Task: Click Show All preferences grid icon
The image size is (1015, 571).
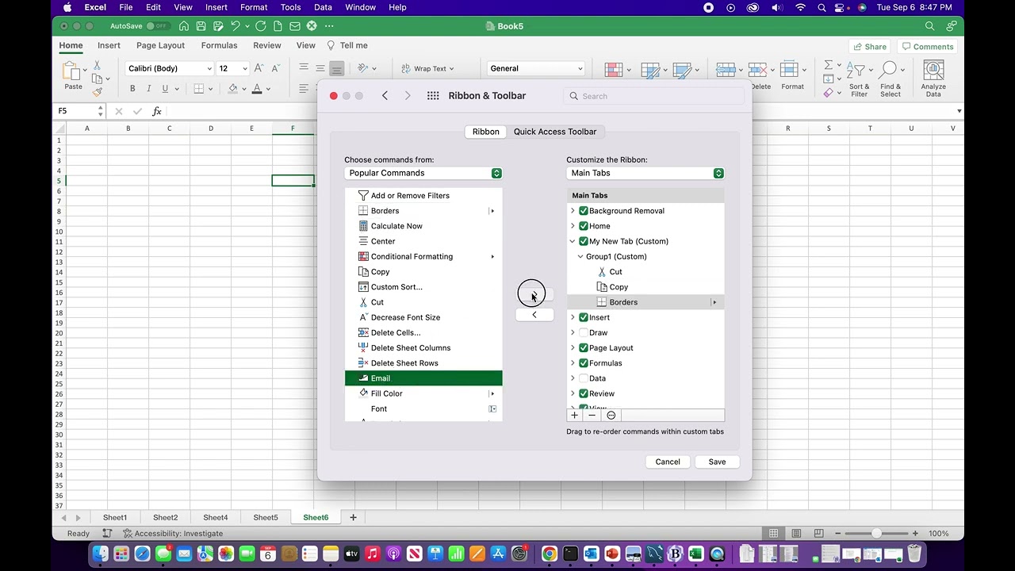Action: point(433,96)
